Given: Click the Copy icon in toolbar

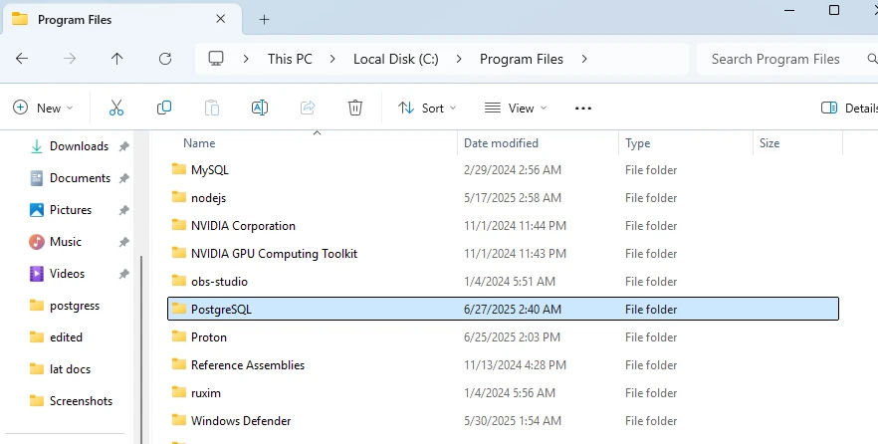Looking at the screenshot, I should (x=164, y=108).
